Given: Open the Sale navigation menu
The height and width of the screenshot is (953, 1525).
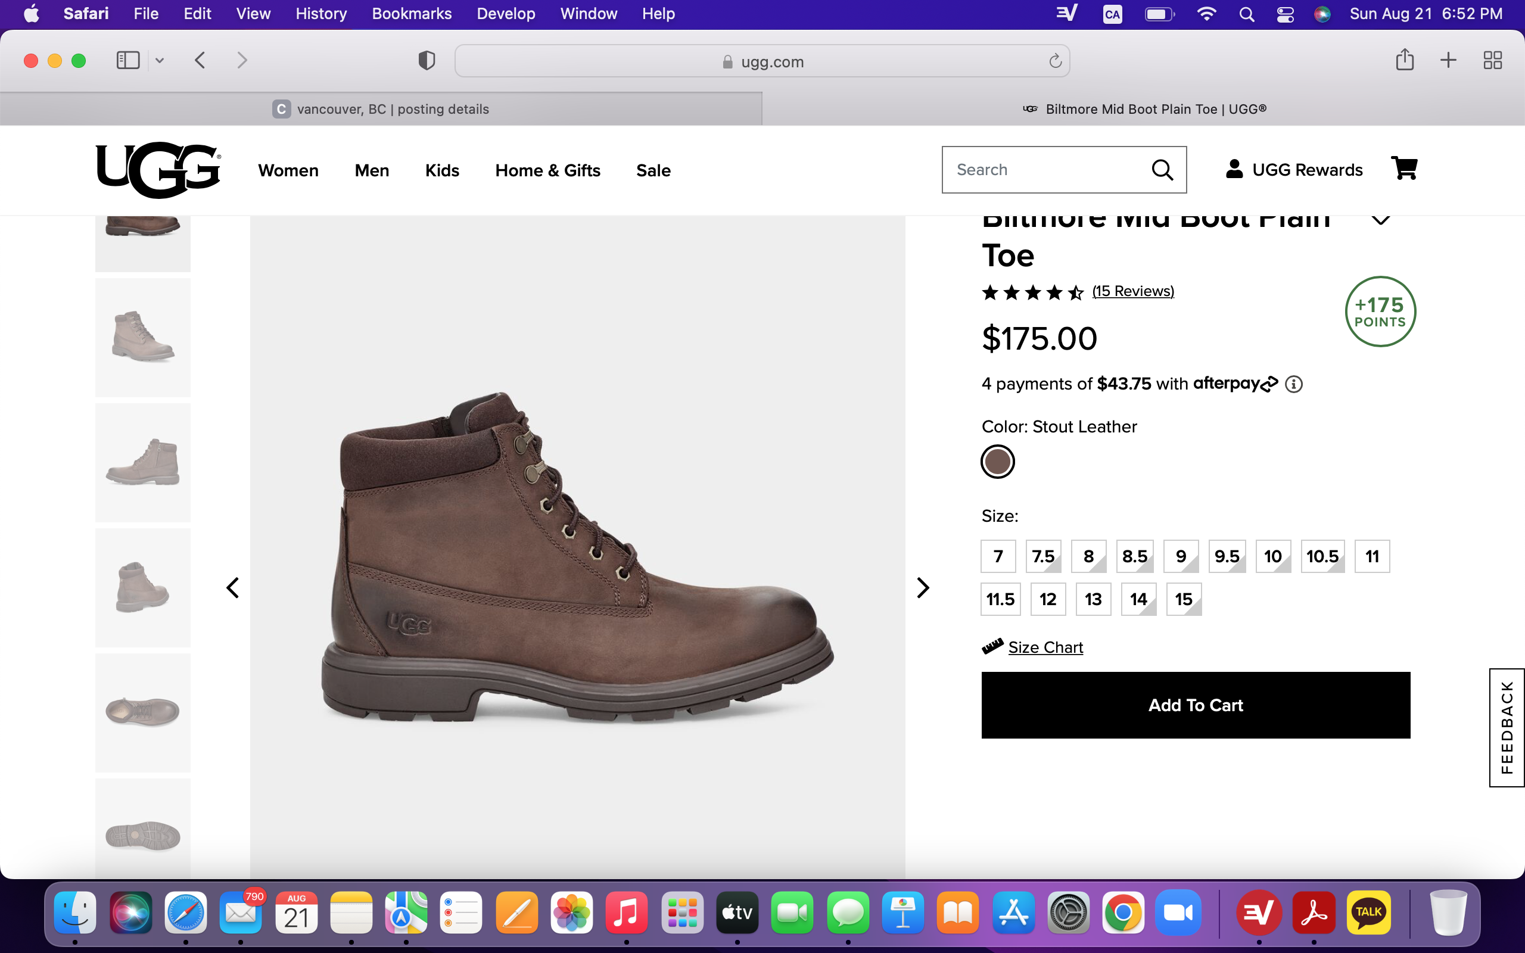Looking at the screenshot, I should tap(653, 170).
